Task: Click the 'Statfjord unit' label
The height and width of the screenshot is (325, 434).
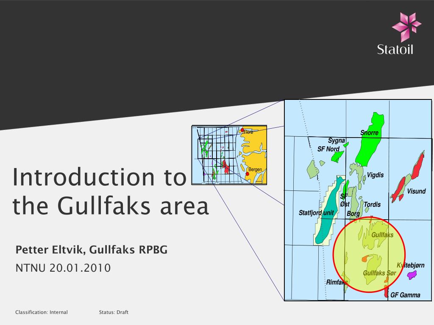Action: (x=316, y=213)
